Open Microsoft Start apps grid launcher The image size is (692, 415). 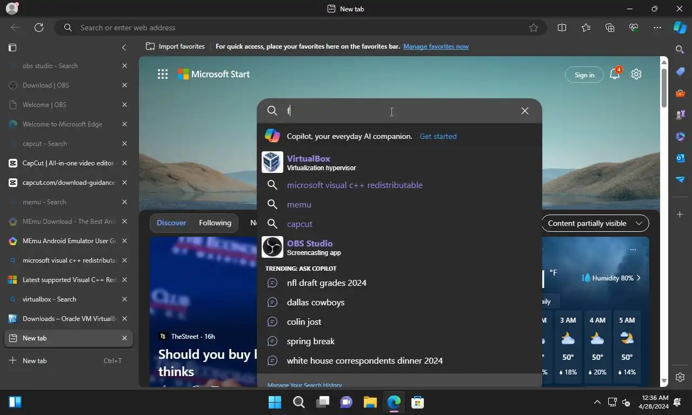tap(162, 75)
